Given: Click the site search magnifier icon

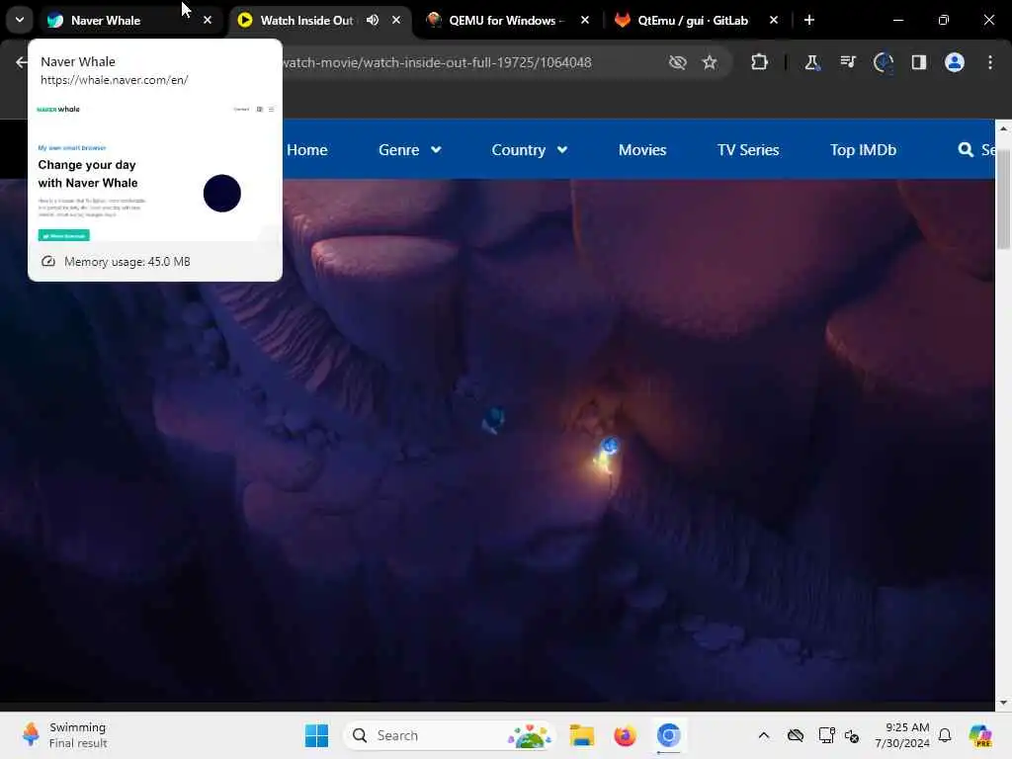Looking at the screenshot, I should [x=966, y=150].
